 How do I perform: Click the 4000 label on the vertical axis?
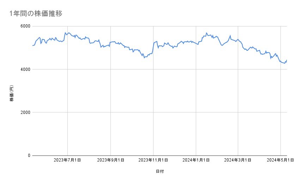click(x=25, y=69)
